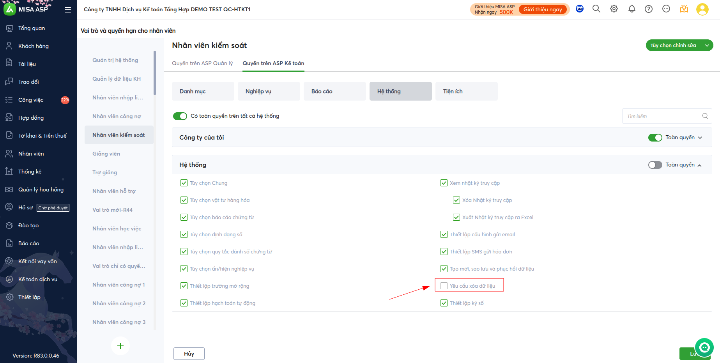720x363 pixels.
Task: Click the 'Hủy' button
Action: click(189, 354)
